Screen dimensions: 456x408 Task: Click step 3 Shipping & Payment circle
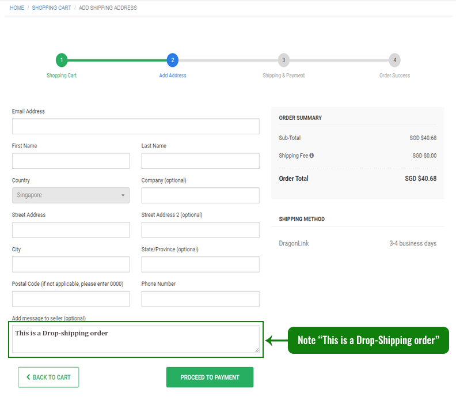pos(283,60)
